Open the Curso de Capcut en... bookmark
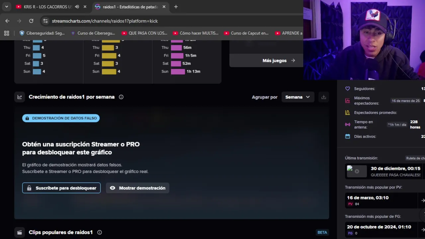Screen dimensions: 425x239 click(246, 33)
